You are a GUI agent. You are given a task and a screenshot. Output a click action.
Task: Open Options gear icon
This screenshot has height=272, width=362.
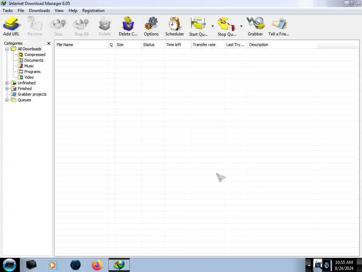coord(151,26)
